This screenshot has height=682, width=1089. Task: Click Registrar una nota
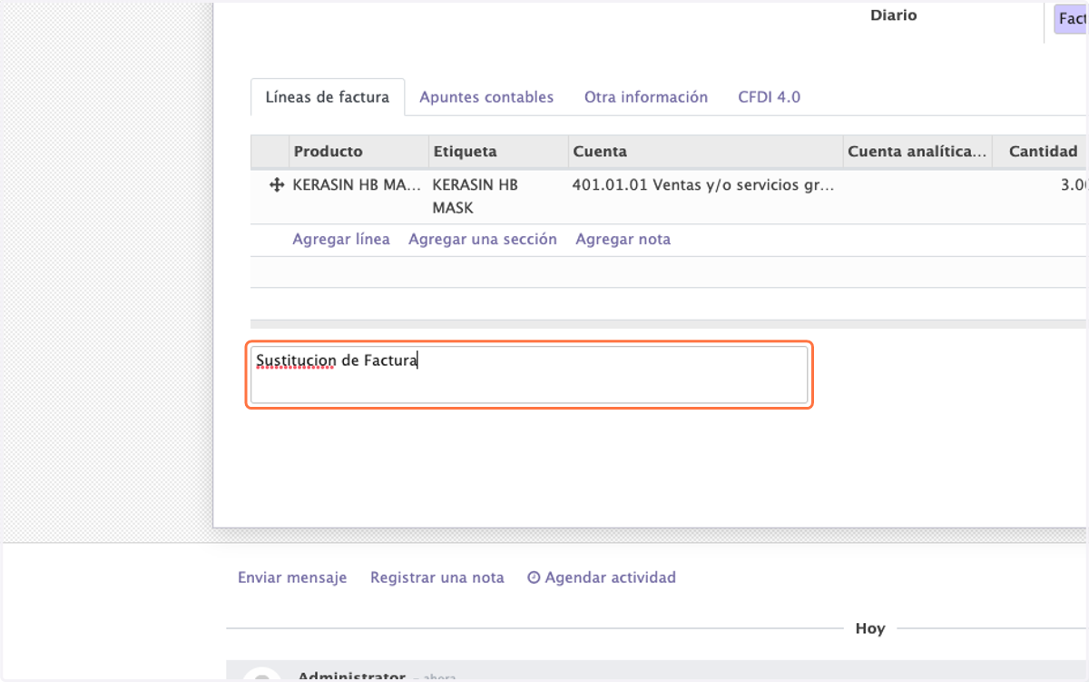coord(437,578)
